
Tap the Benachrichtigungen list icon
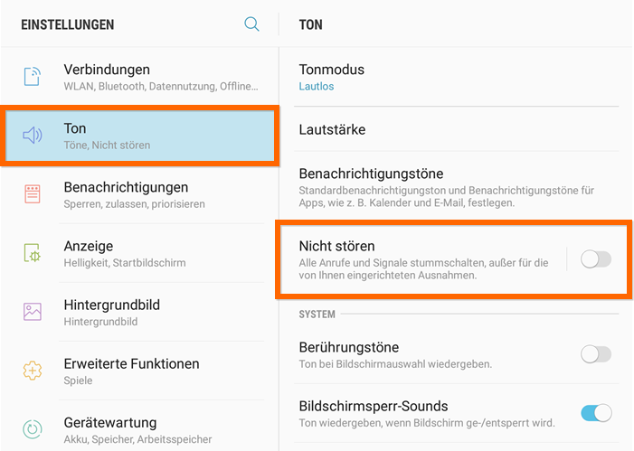coord(33,194)
